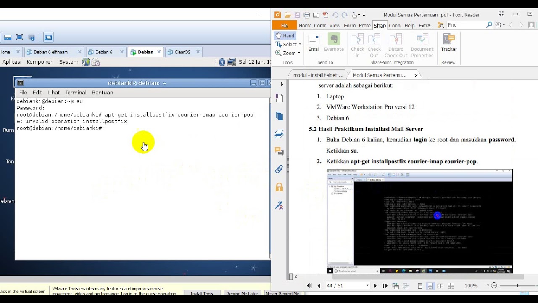Enable facing pages view mode
538x303 pixels.
point(440,286)
